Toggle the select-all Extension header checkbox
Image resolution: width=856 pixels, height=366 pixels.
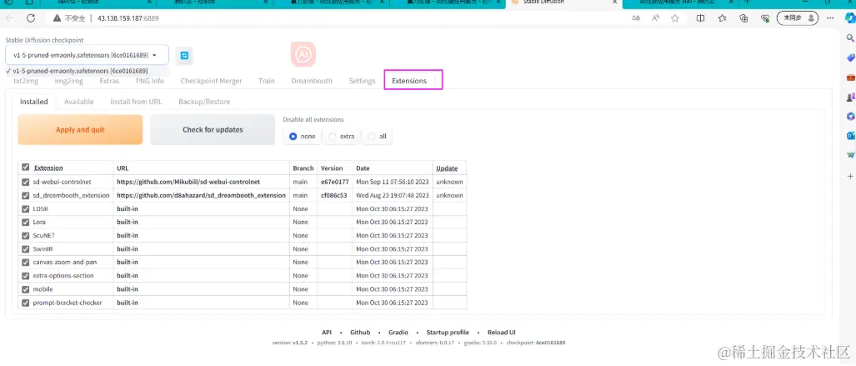26,167
